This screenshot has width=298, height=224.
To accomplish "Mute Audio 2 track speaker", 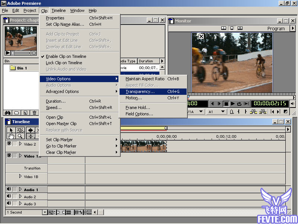I will [9, 196].
